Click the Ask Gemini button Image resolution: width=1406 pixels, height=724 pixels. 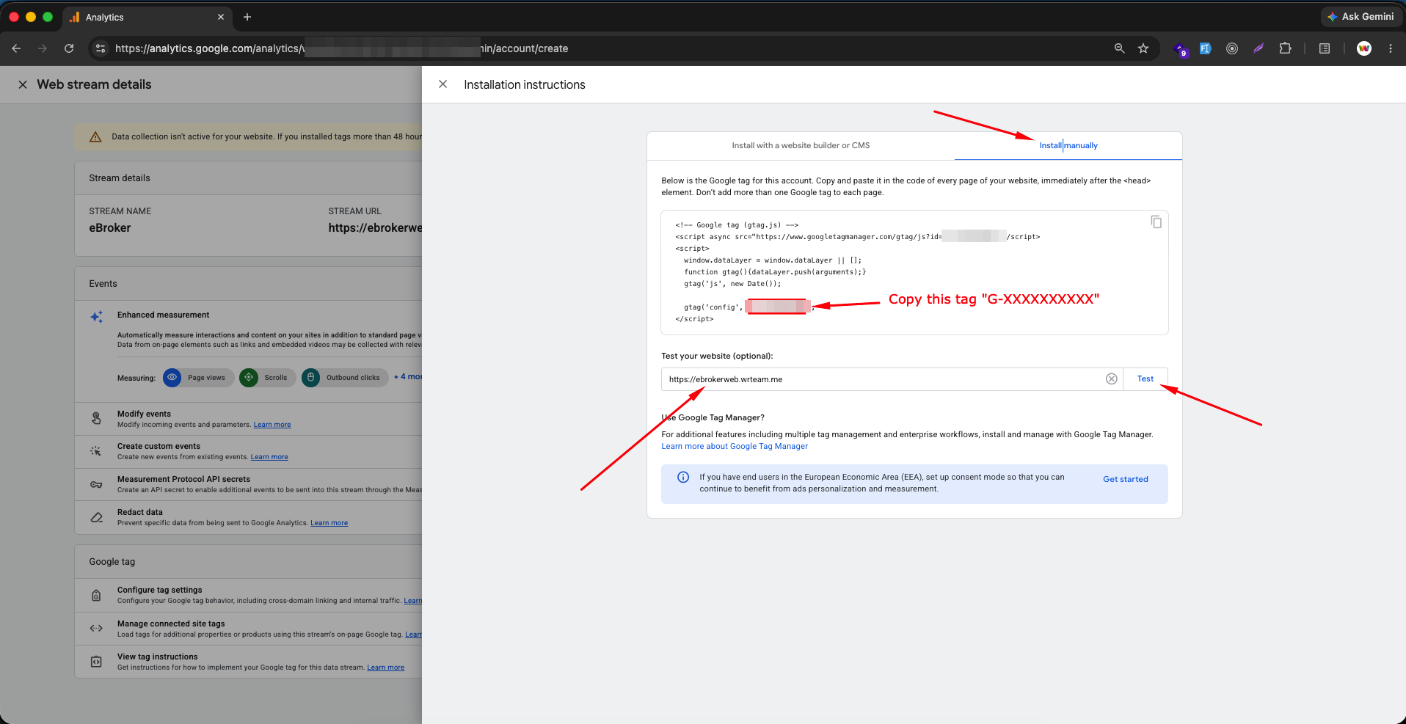click(x=1361, y=17)
